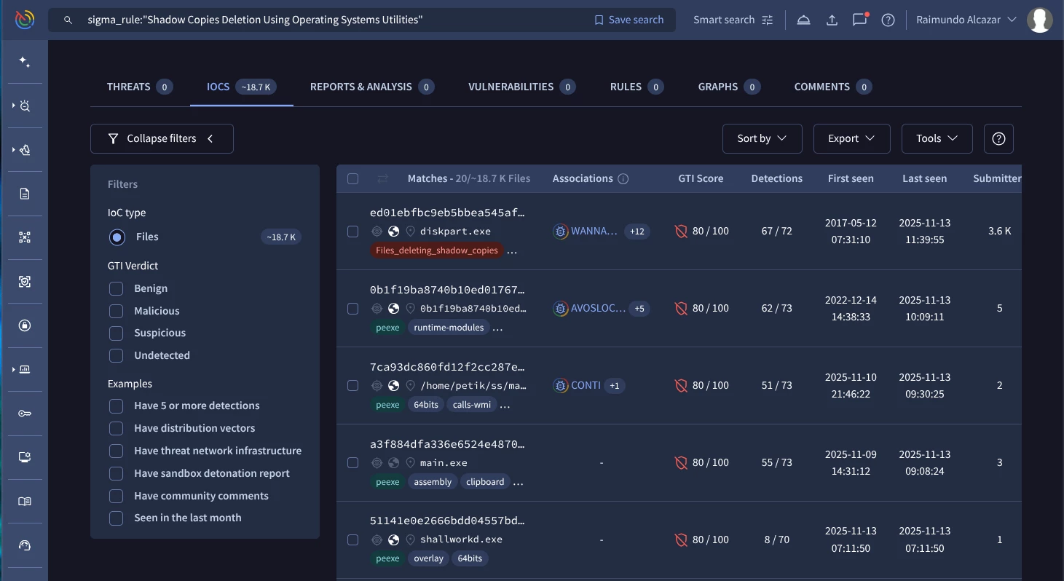Open the monitor with gear sidebar icon
1064x581 pixels.
click(25, 457)
